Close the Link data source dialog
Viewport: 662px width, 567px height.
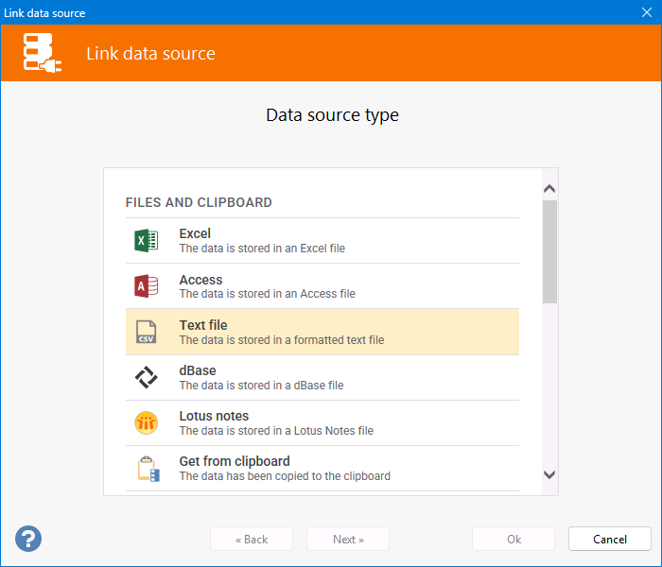[648, 12]
